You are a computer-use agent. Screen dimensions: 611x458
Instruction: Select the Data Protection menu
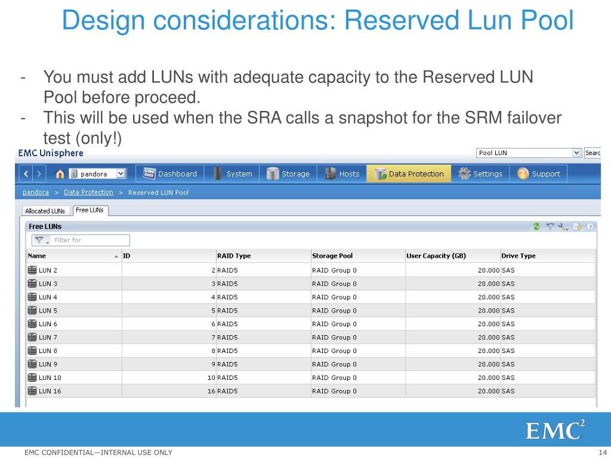coord(409,174)
